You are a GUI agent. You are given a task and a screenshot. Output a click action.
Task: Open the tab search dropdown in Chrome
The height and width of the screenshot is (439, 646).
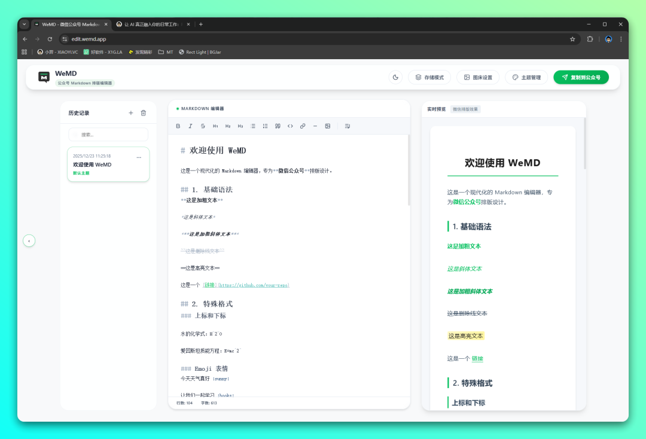tap(25, 25)
